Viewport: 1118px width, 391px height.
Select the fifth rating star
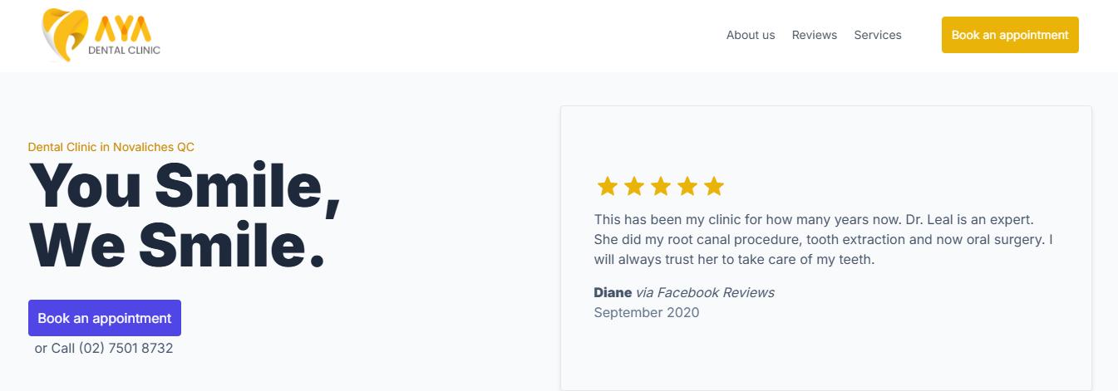pos(714,187)
